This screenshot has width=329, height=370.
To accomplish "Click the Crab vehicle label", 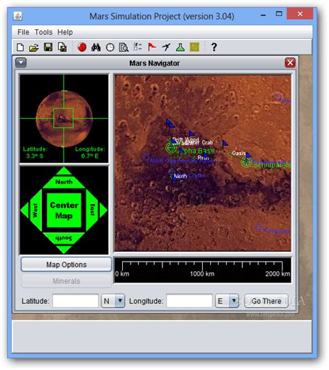I will point(208,142).
